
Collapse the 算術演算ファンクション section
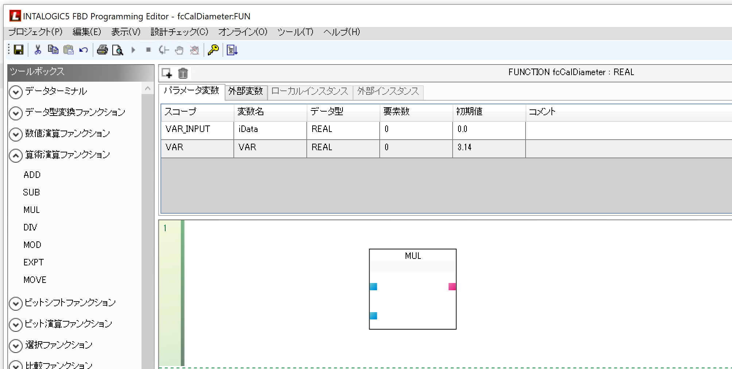coord(16,156)
